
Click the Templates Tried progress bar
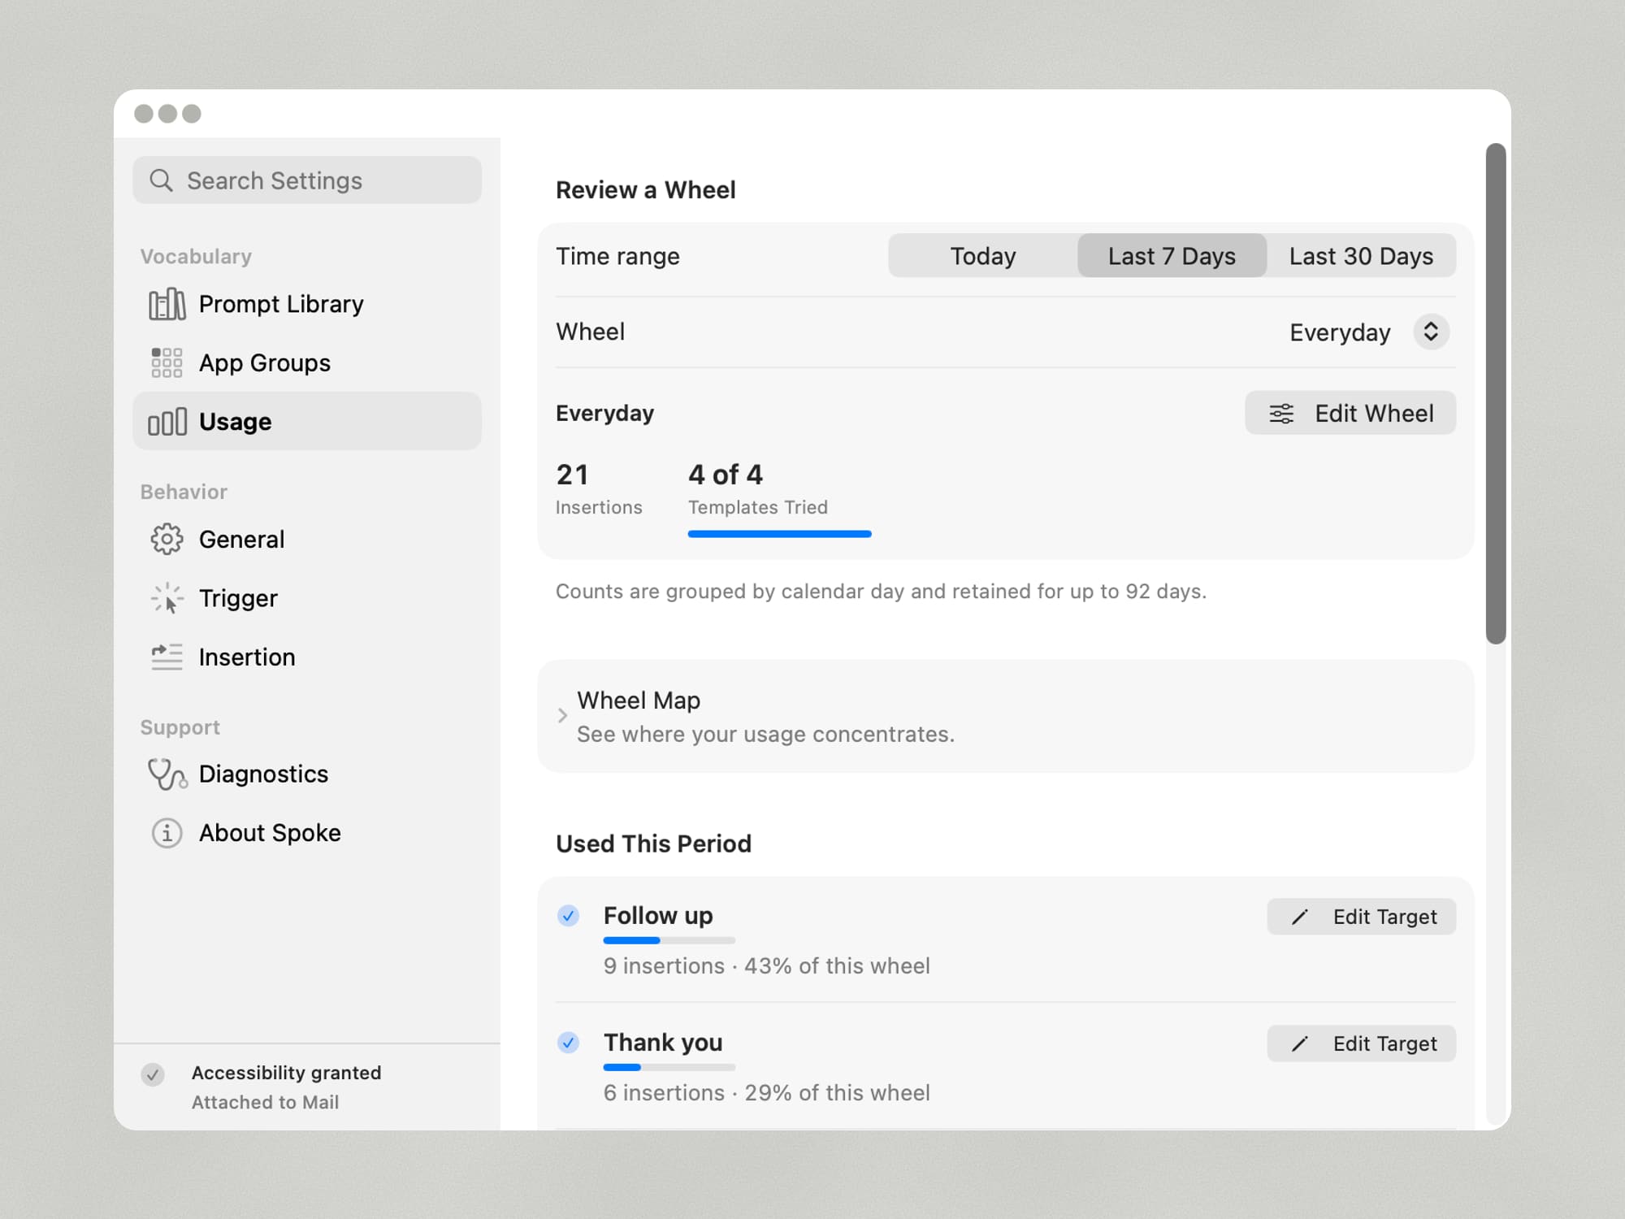779,534
